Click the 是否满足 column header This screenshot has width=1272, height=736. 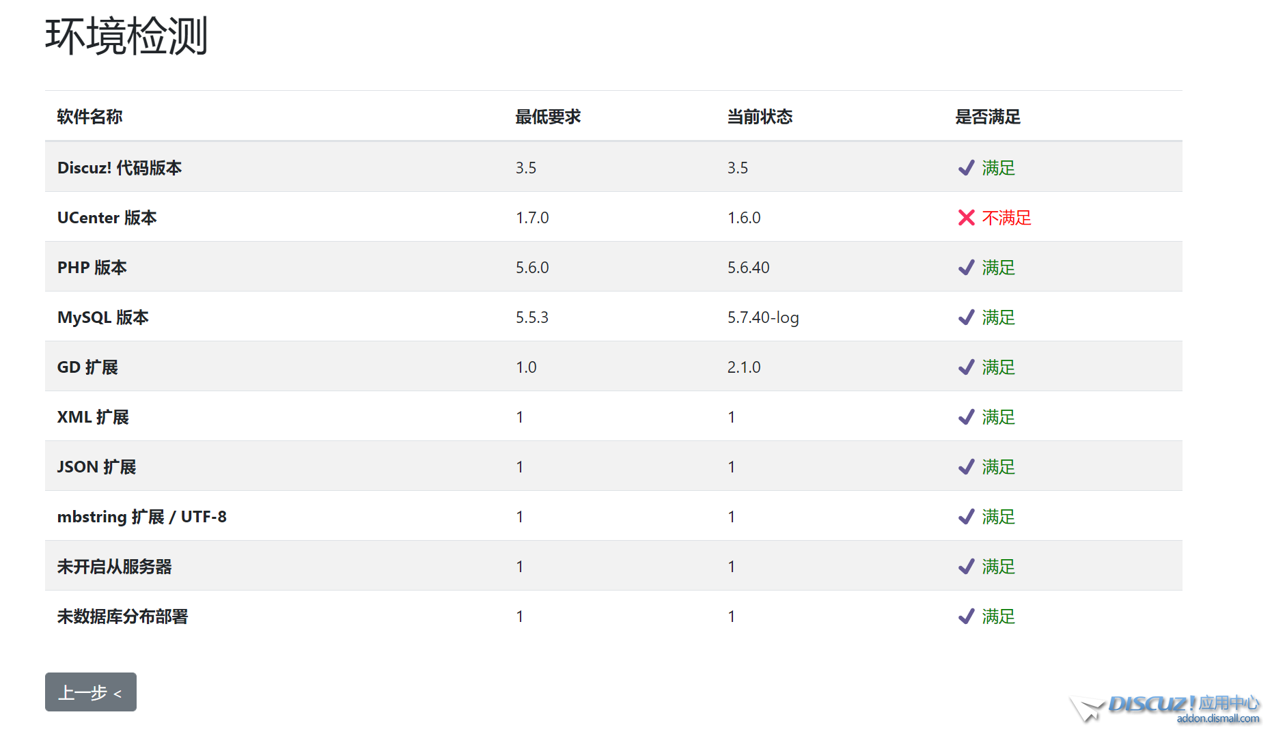(987, 117)
